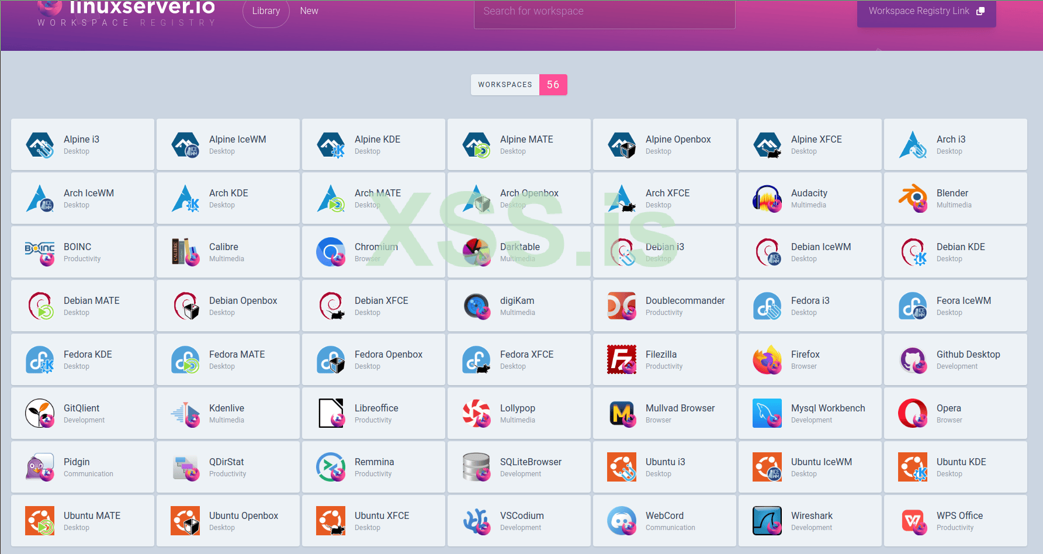
Task: Click the Lollypop icon
Action: point(477,414)
